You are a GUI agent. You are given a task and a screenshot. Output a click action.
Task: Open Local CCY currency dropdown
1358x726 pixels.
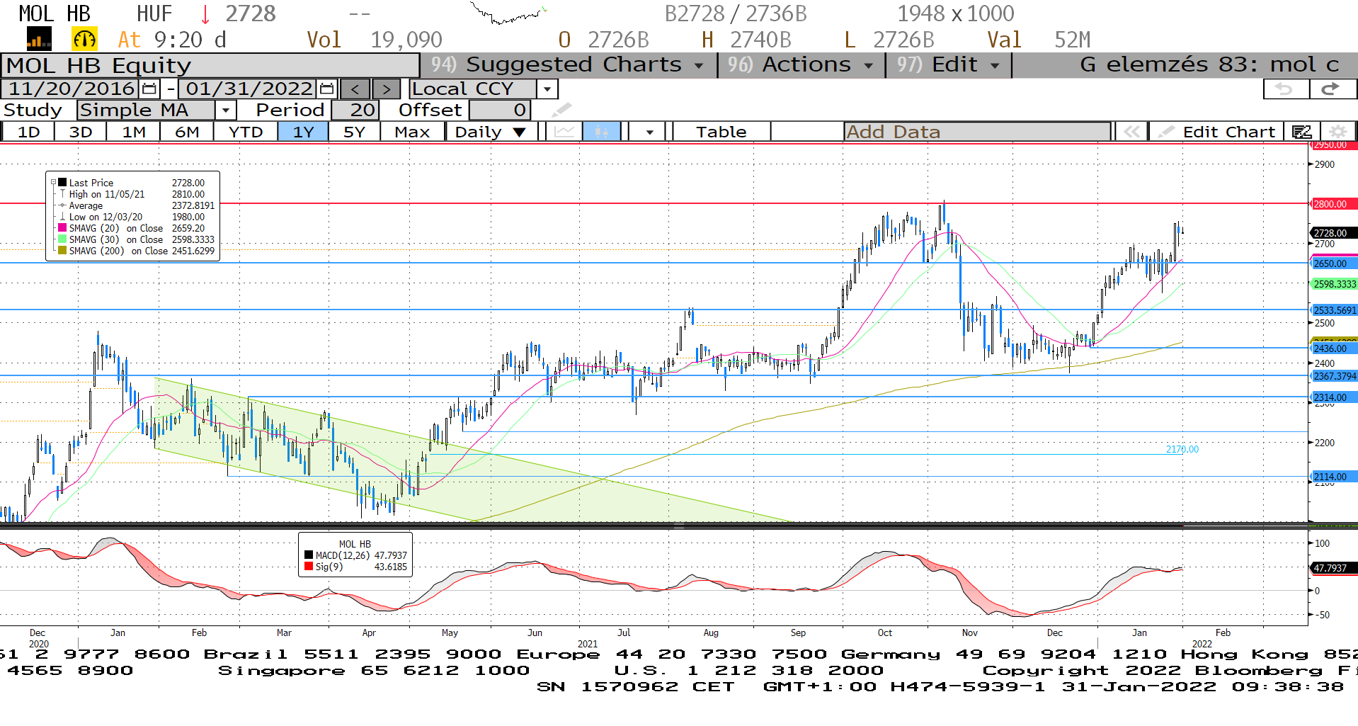(547, 89)
